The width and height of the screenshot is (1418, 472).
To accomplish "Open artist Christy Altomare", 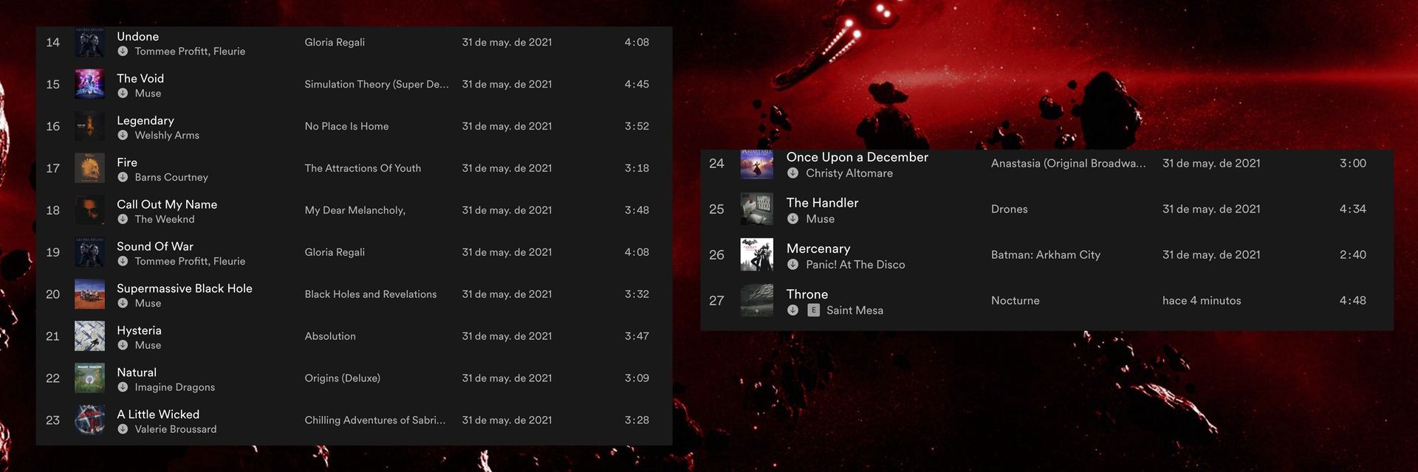I will click(849, 173).
